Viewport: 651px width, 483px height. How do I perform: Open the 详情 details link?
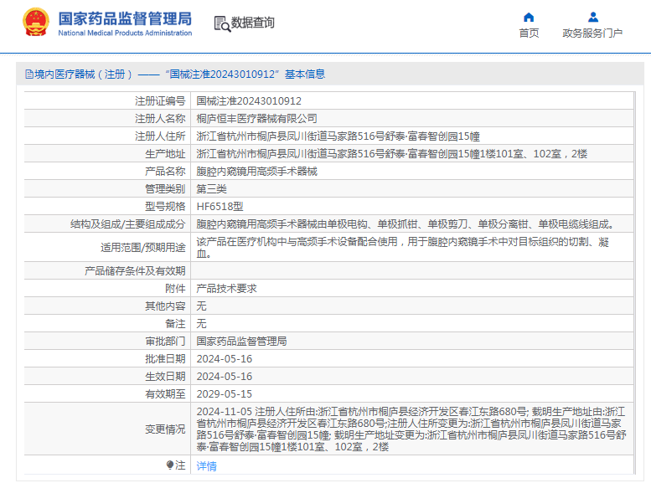tap(206, 466)
